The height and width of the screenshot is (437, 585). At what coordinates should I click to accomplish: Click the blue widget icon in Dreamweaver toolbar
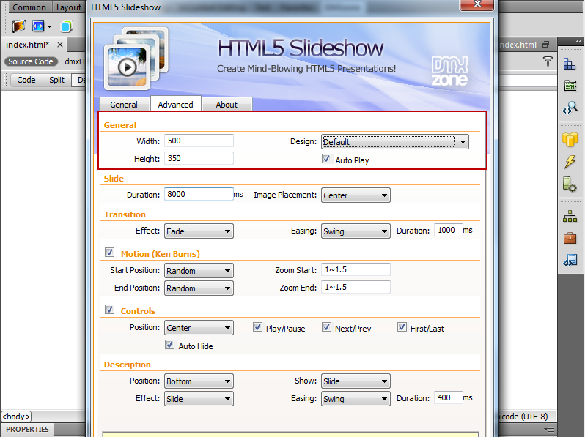[38, 26]
